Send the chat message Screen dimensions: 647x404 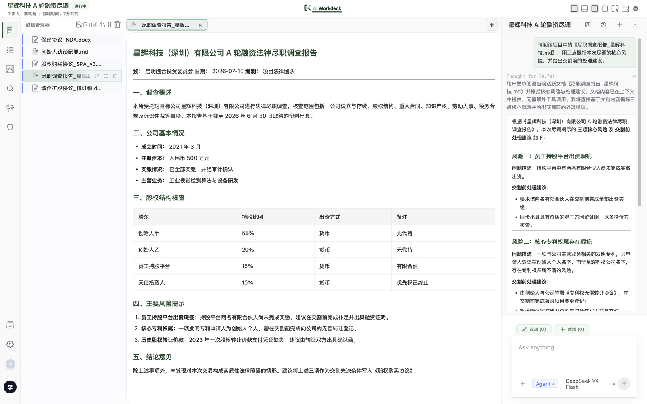point(624,384)
